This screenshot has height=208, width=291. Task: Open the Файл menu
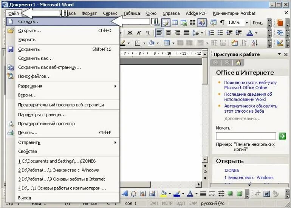tap(14, 13)
